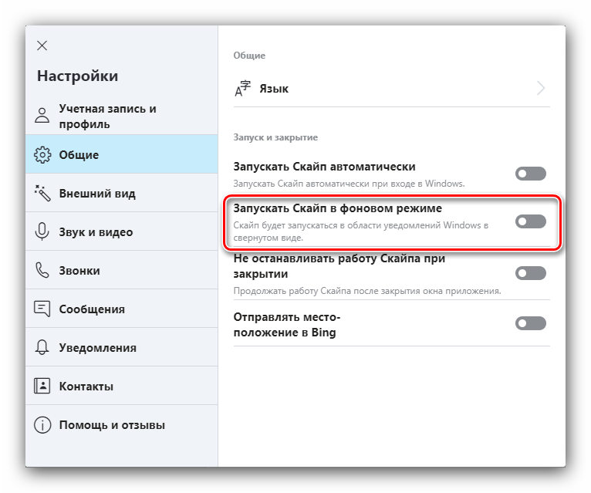Screen dimensions: 591x493
Task: Close the settings with the X icon
Action: click(x=42, y=46)
